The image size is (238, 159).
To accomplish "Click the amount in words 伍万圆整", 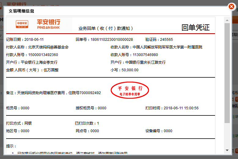I will click(51, 70).
